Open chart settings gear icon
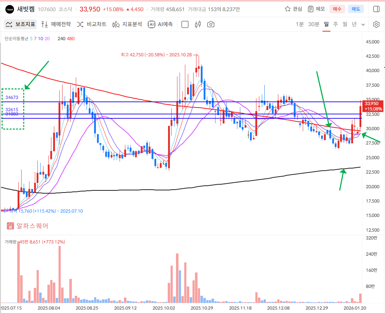This screenshot has width=385, height=313. tap(376, 24)
